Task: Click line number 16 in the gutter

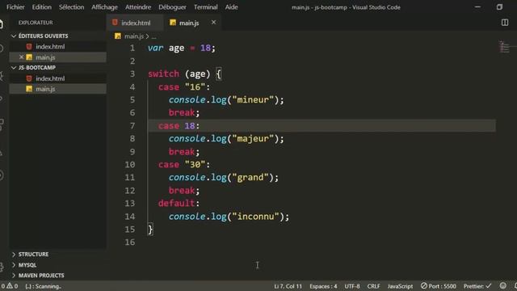Action: (x=129, y=242)
